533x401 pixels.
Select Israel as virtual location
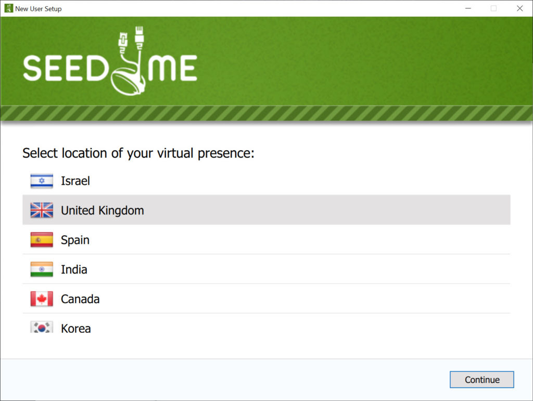(266, 180)
